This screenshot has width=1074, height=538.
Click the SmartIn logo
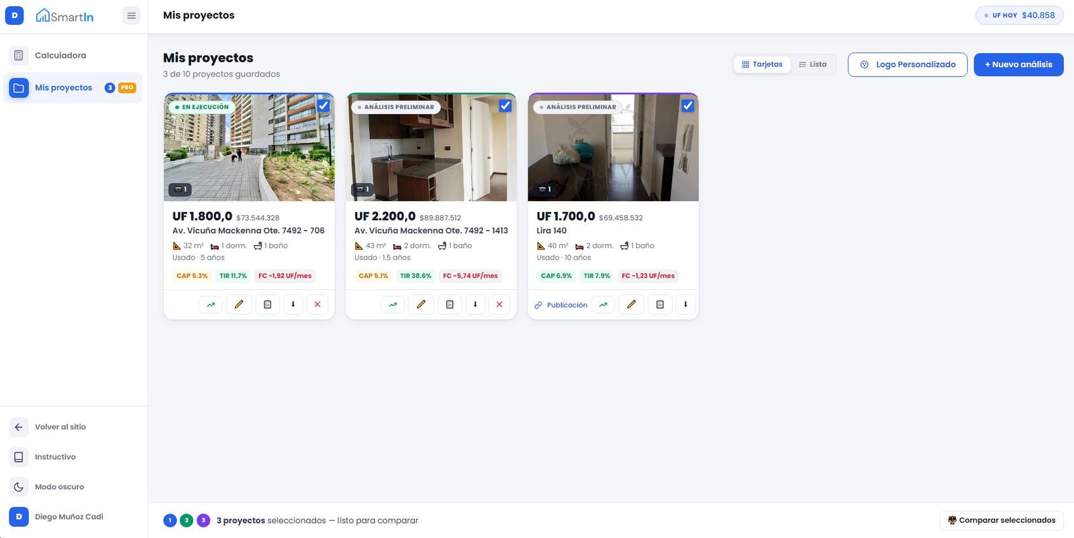(x=64, y=15)
